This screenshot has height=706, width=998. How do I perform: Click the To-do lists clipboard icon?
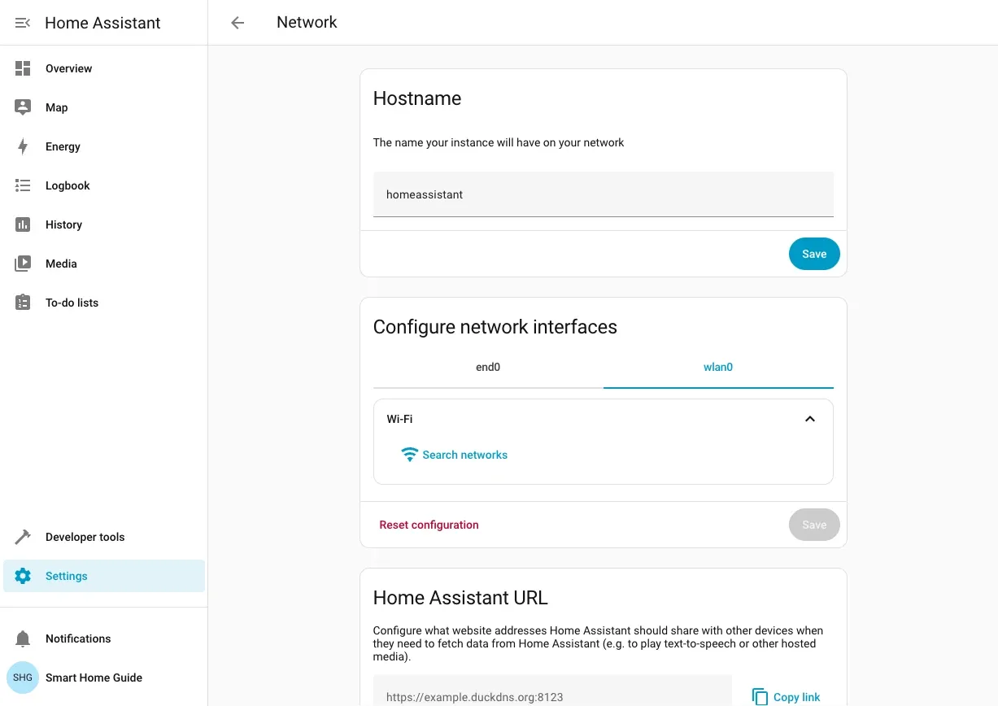coord(23,303)
